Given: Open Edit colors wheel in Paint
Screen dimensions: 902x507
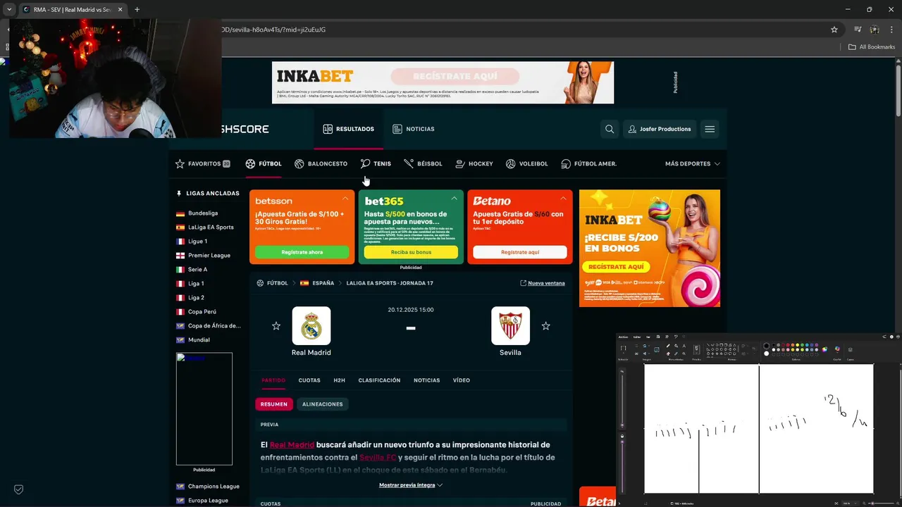Looking at the screenshot, I should click(824, 349).
